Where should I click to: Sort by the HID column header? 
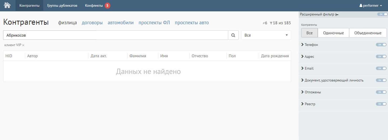pos(9,56)
